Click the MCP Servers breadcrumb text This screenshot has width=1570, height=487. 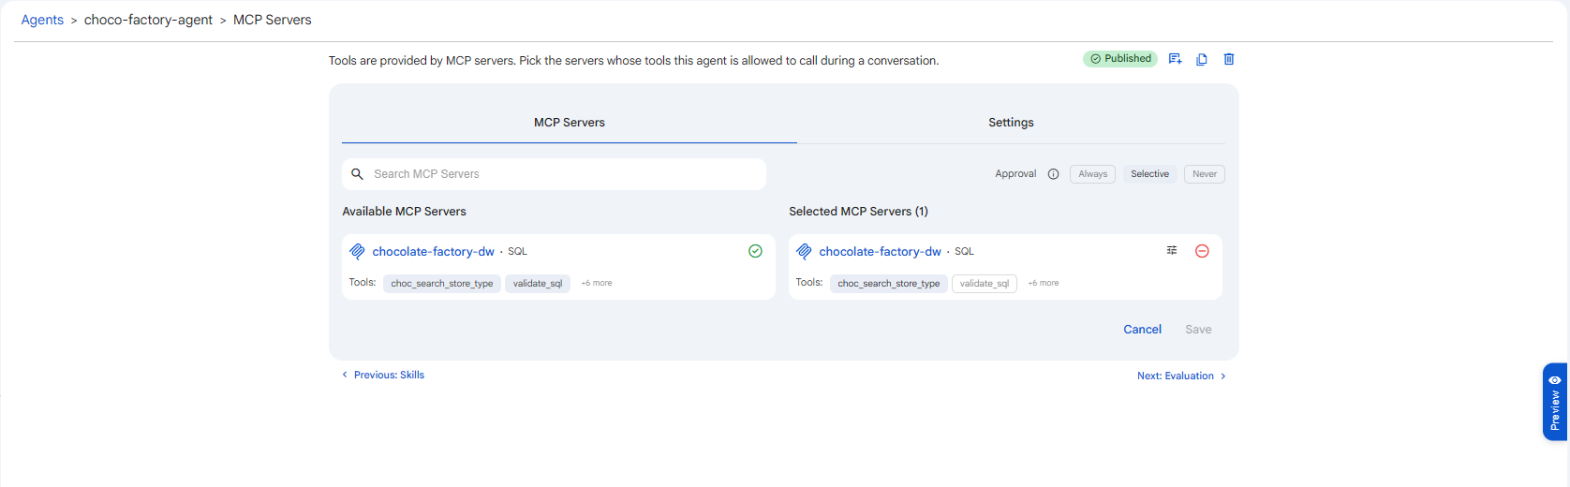[272, 20]
